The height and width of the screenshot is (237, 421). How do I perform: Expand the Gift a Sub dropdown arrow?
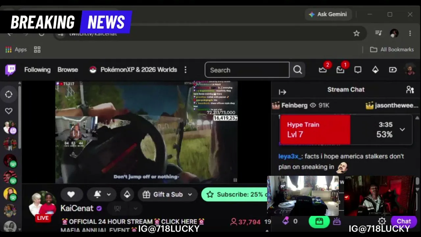pyautogui.click(x=190, y=195)
